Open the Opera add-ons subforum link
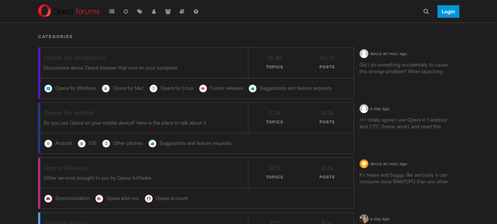Viewport: 497px width, 224px height. point(123,198)
